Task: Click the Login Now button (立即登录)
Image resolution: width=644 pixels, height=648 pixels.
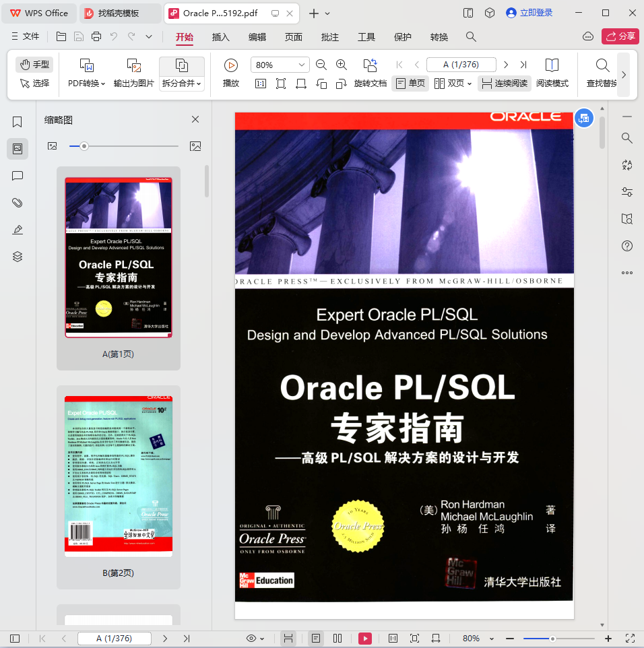Action: tap(529, 13)
